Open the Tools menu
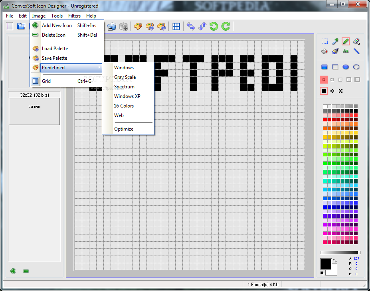Viewport: 370px width, 291px height. coord(57,16)
